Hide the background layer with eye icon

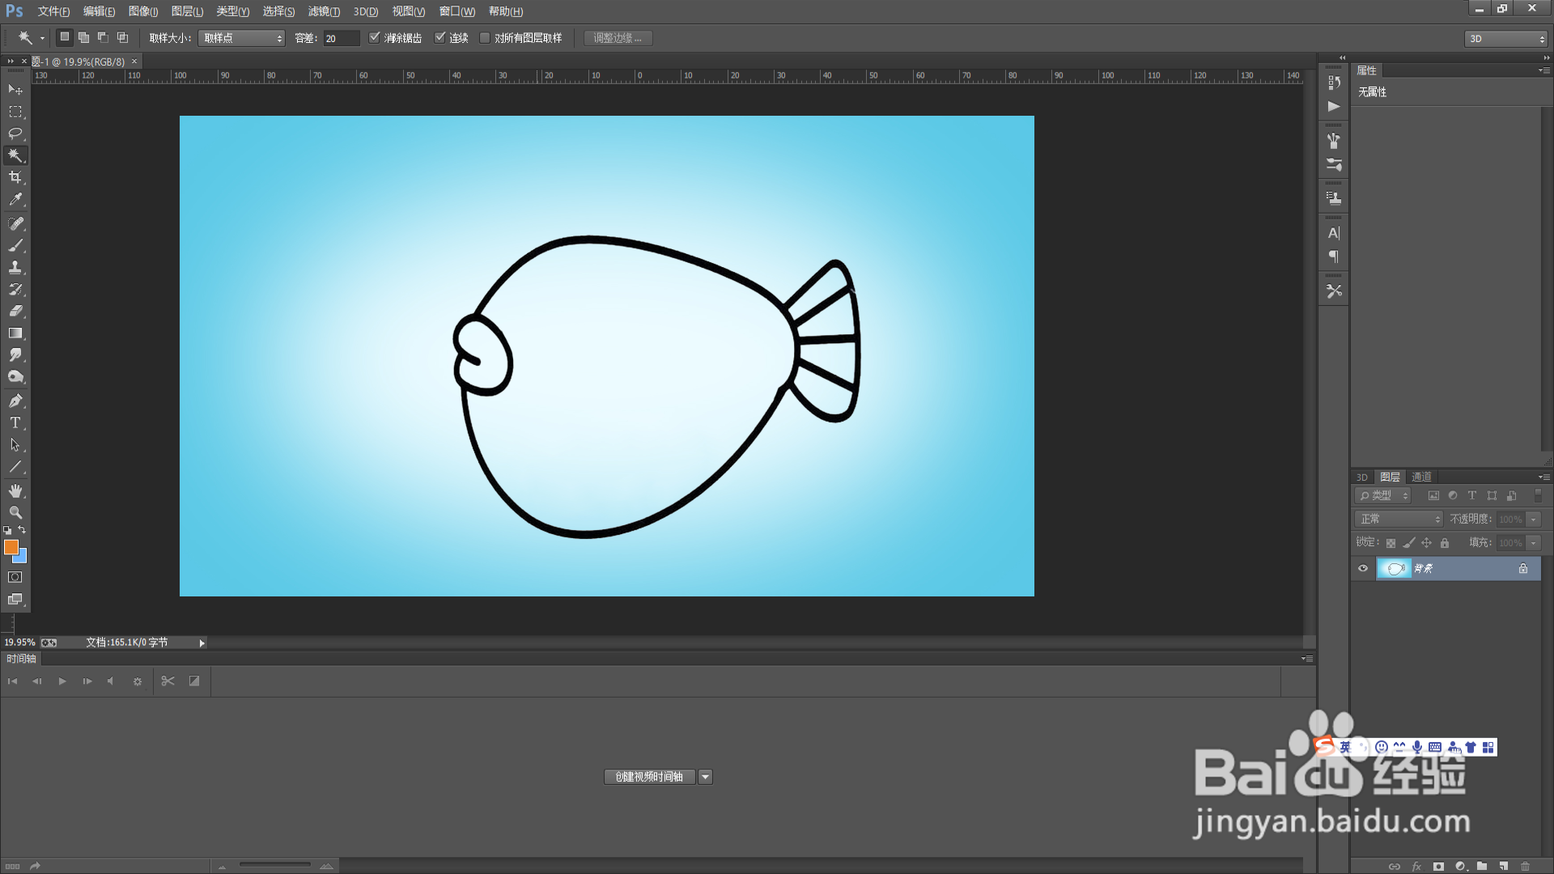pyautogui.click(x=1363, y=568)
